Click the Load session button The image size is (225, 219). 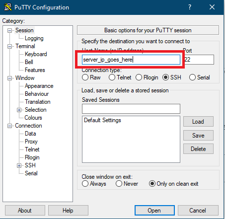point(198,122)
